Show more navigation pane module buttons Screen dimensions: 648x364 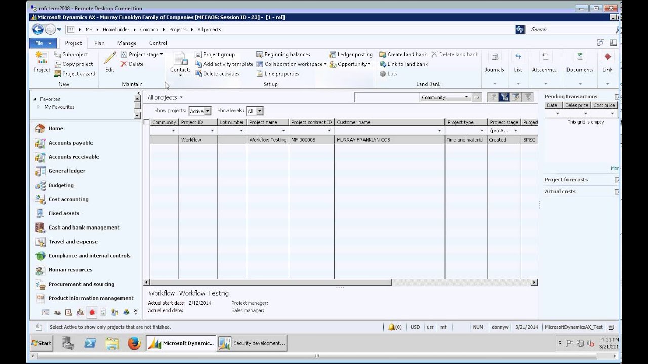[136, 312]
